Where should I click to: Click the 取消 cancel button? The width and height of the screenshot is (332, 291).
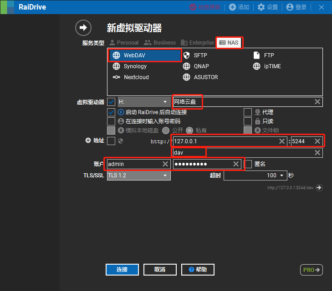click(160, 270)
